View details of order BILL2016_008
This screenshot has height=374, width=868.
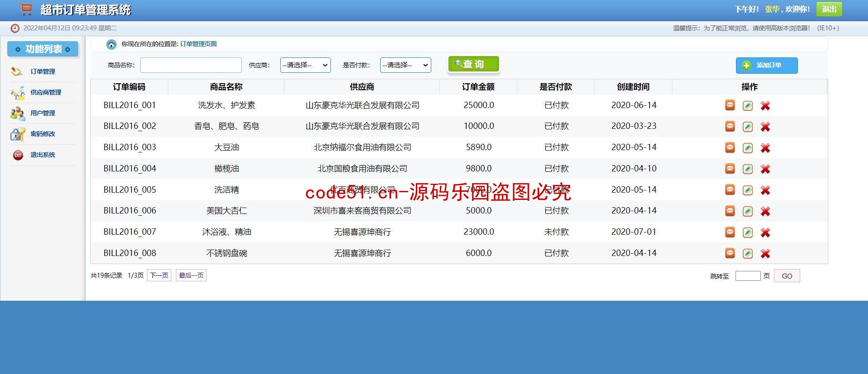pyautogui.click(x=730, y=253)
